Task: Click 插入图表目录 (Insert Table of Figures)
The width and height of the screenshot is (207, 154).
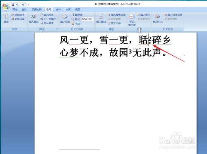Action: pos(117,15)
